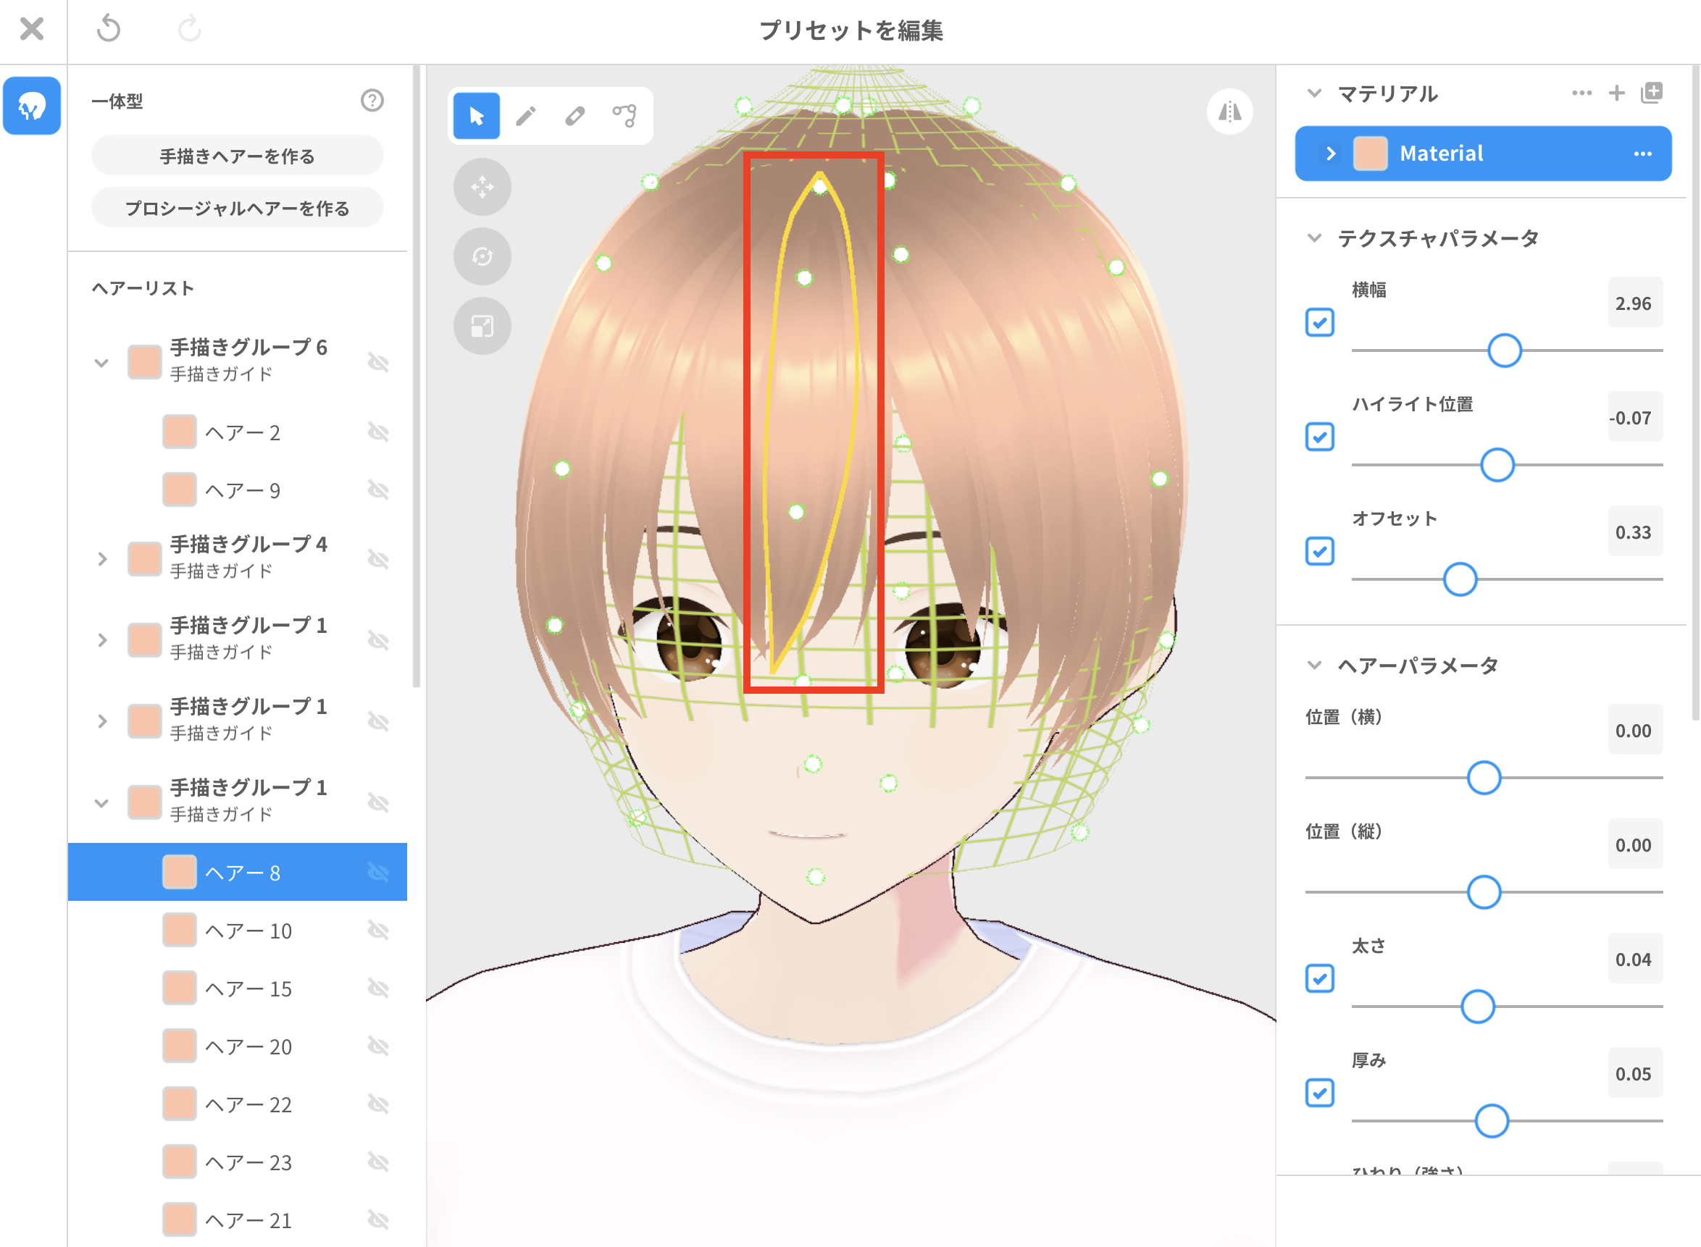Toggle visibility of ヘアー 9
This screenshot has width=1701, height=1247.
pos(378,490)
